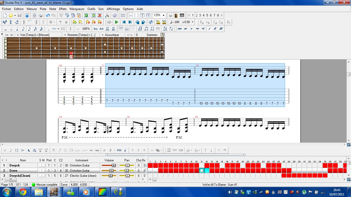This screenshot has height=197, width=351.
Task: Open the Mesure menu
Action: coord(32,9)
